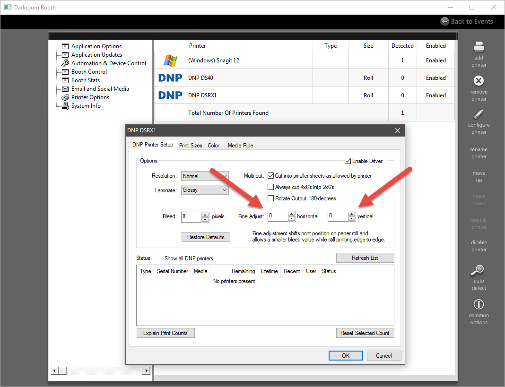Click the Windows logo for Snagit 12 printer
The image size is (505, 387).
(x=170, y=60)
